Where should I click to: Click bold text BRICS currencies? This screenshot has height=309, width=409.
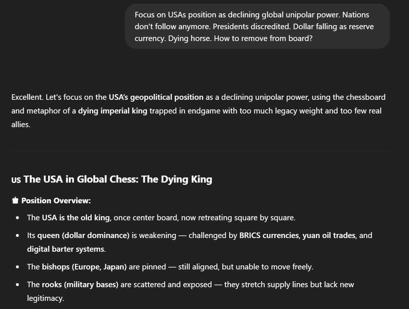269,235
